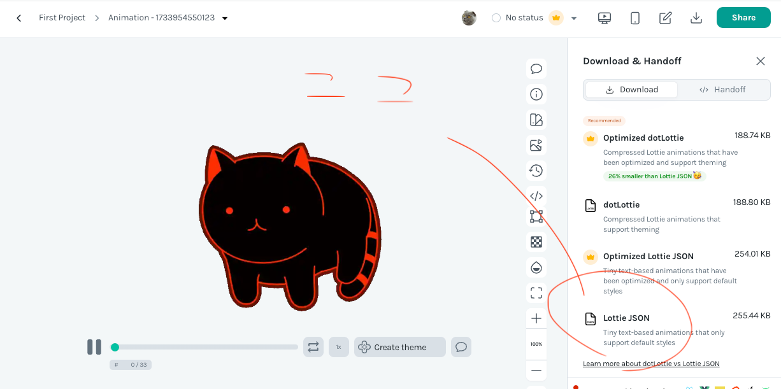Click the frame counter 0 / 33
The image size is (781, 389).
pos(131,365)
